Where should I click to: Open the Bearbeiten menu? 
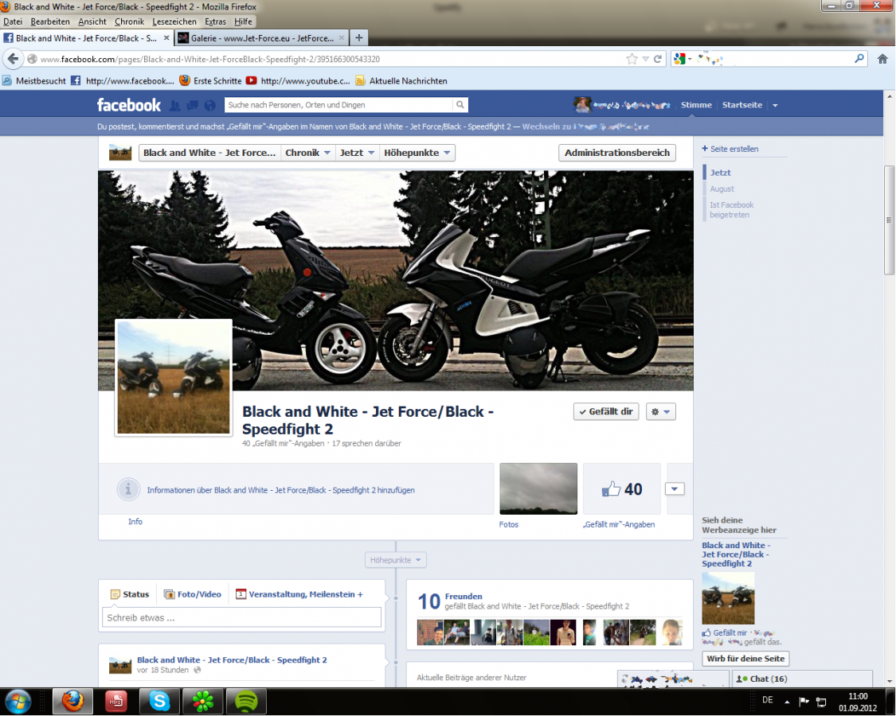pos(50,21)
